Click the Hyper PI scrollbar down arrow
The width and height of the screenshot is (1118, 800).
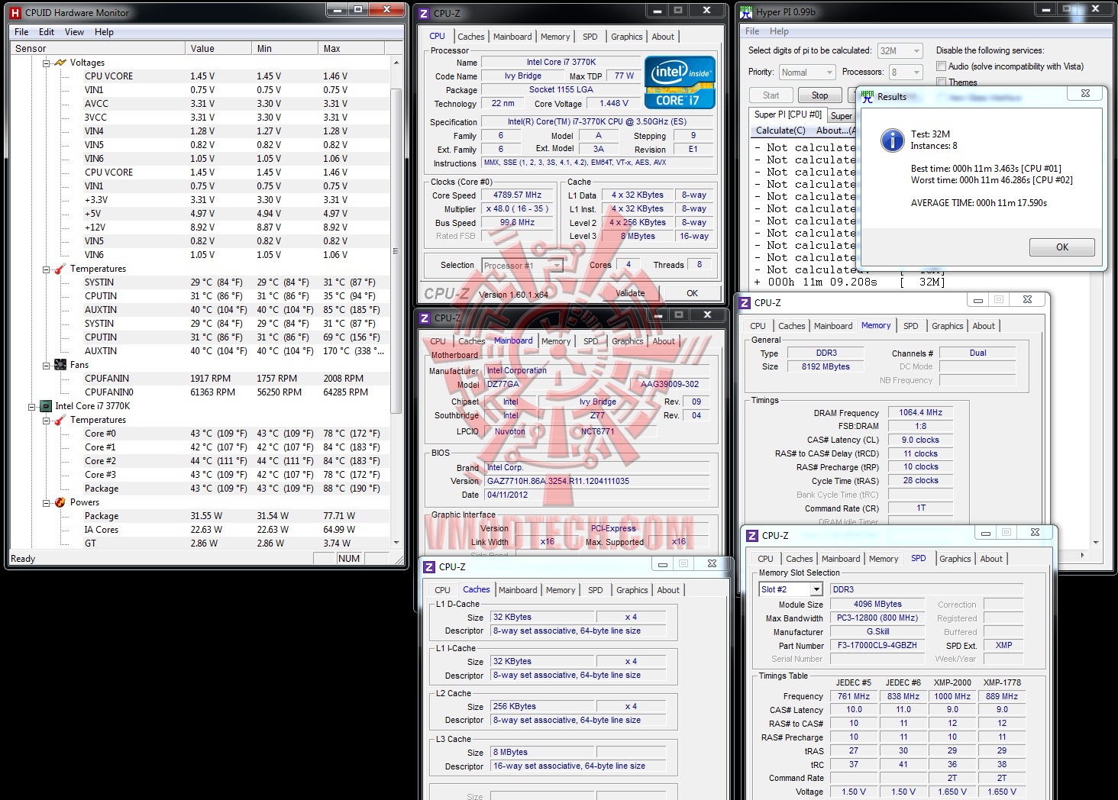1096,542
